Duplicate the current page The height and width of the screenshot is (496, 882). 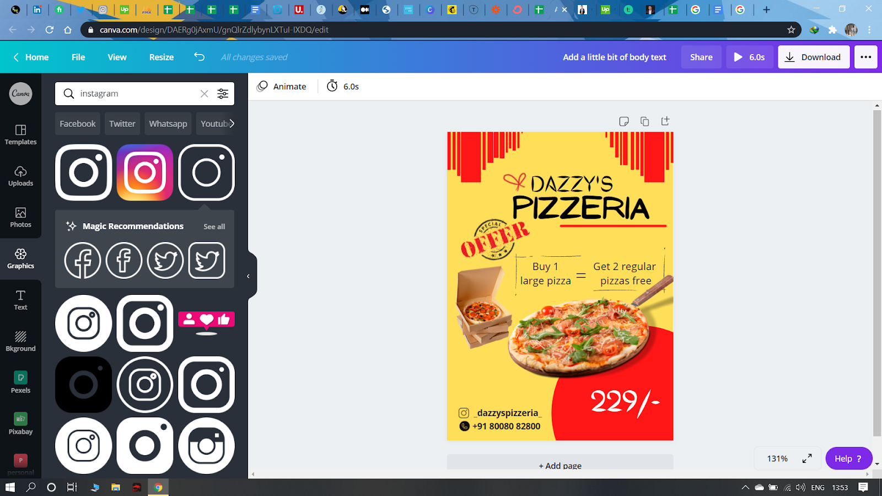(644, 121)
